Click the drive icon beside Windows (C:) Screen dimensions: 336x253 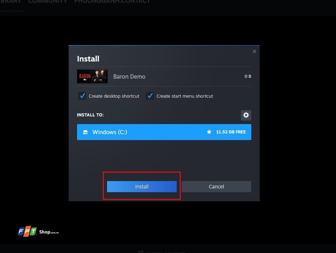point(85,132)
